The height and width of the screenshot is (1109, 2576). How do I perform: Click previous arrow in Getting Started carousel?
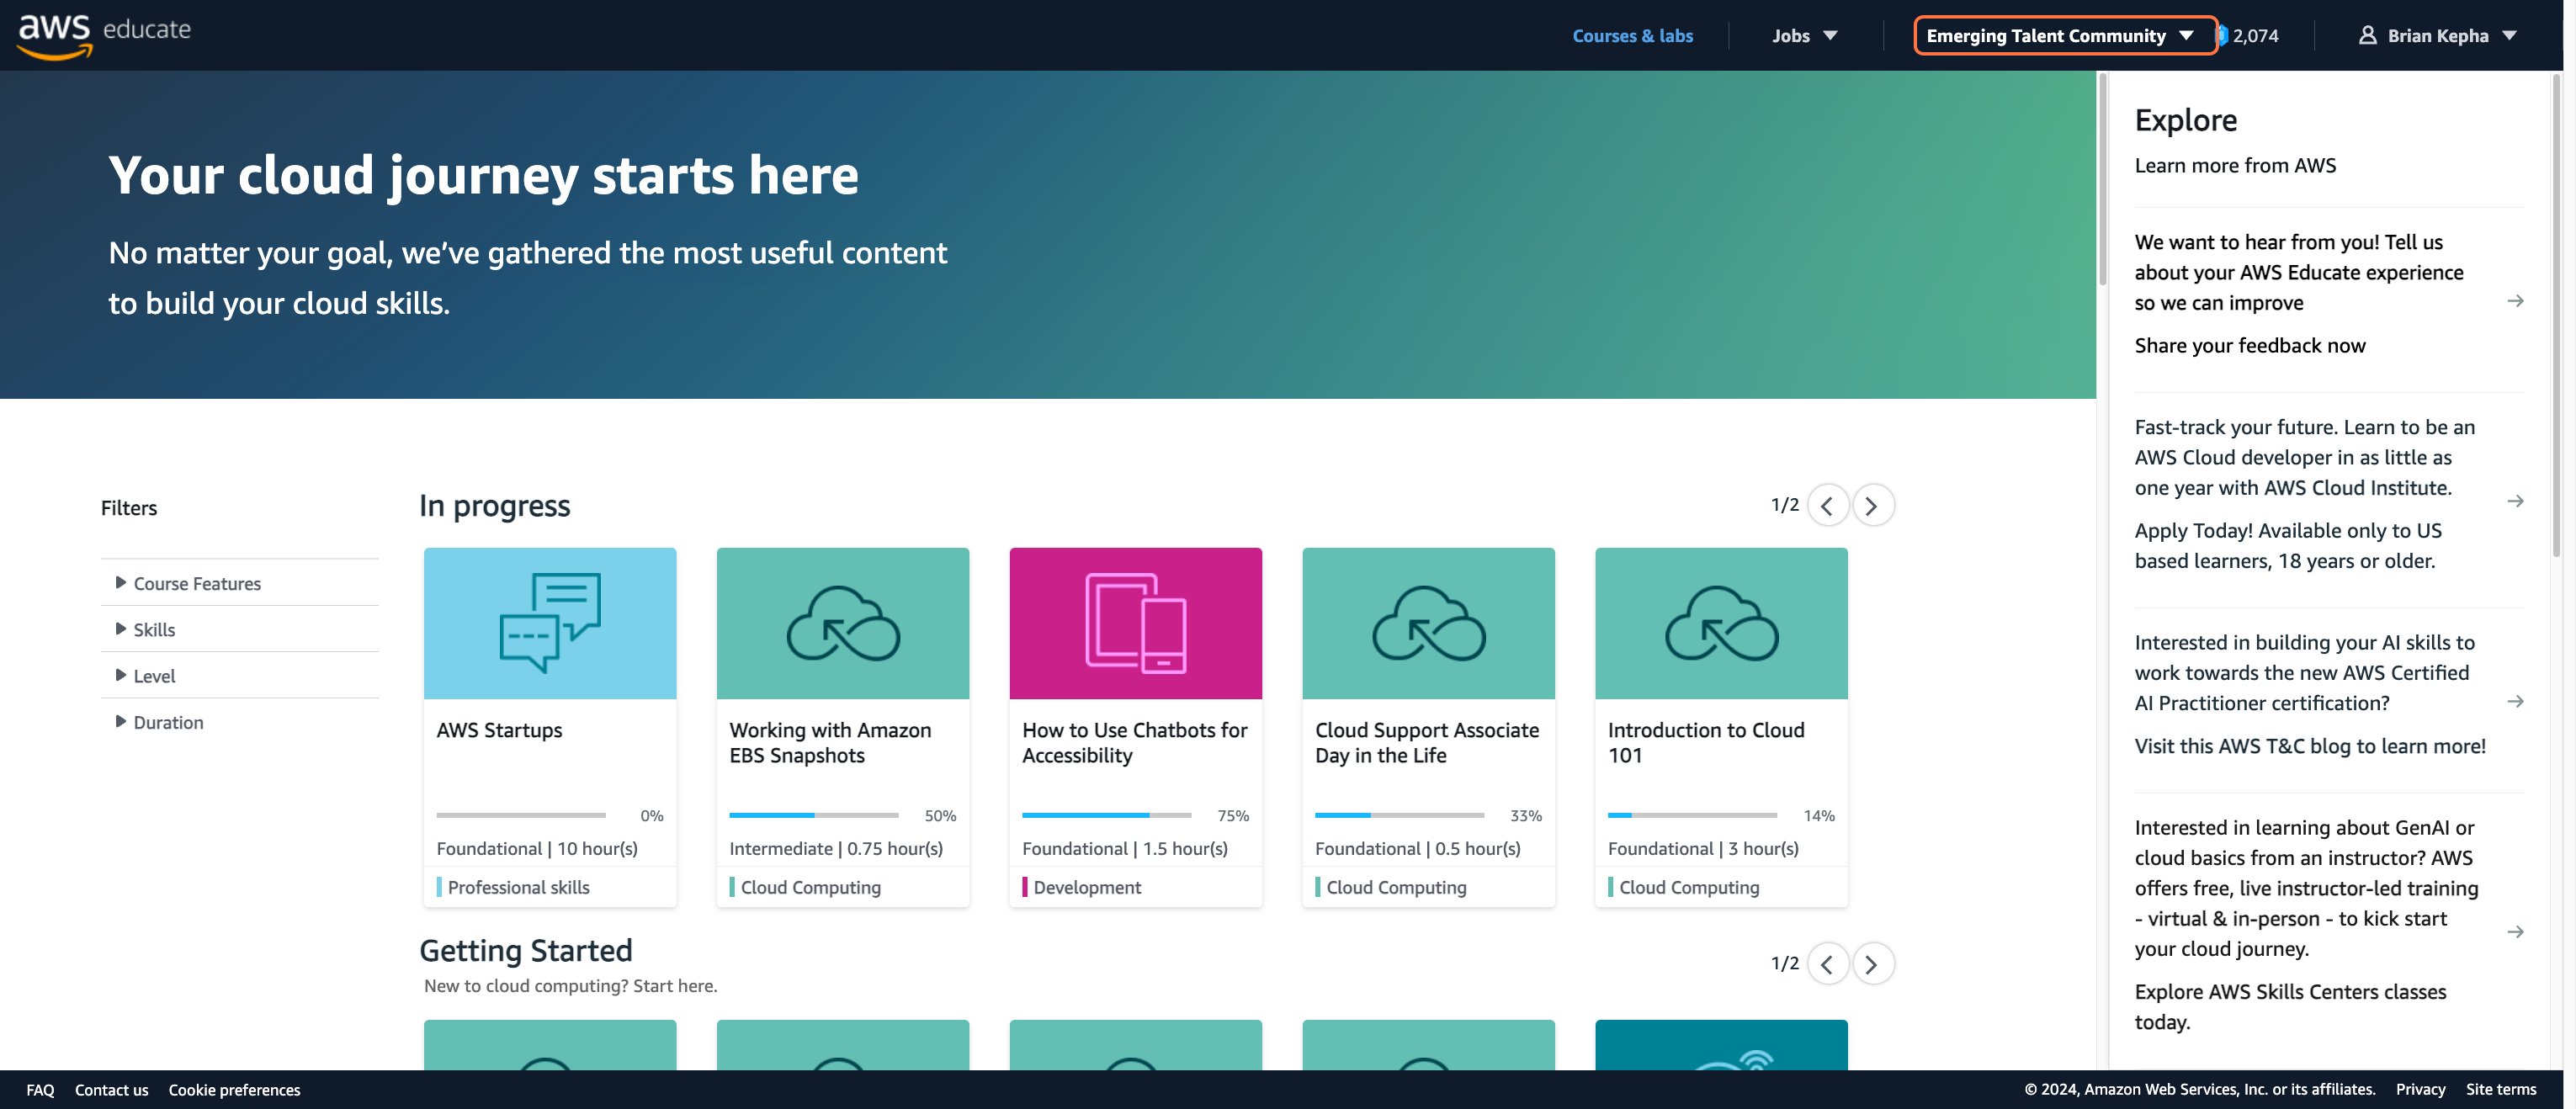(x=1827, y=964)
